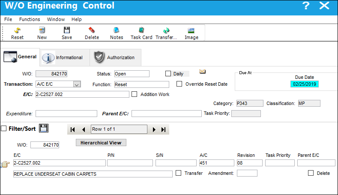Viewport: 338px width, 195px height.
Task: Click the grid Parent E/C field
Action: [316, 163]
